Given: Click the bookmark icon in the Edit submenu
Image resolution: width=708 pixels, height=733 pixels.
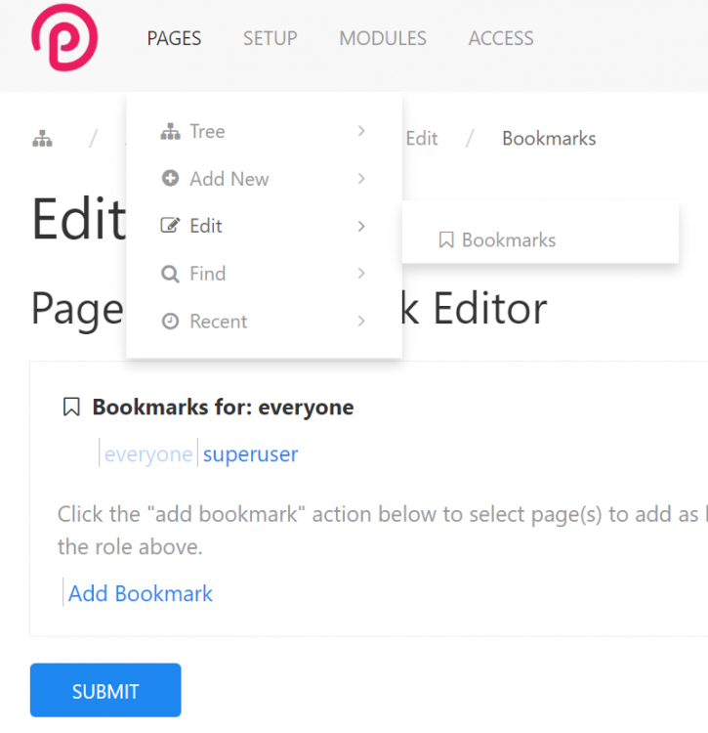Looking at the screenshot, I should pyautogui.click(x=446, y=240).
